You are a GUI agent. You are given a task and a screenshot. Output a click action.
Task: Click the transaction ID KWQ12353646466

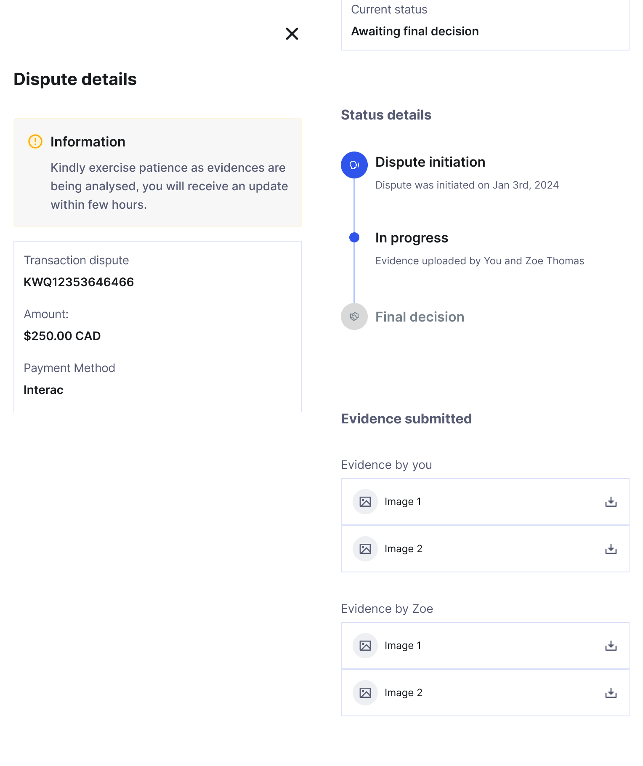click(x=79, y=282)
